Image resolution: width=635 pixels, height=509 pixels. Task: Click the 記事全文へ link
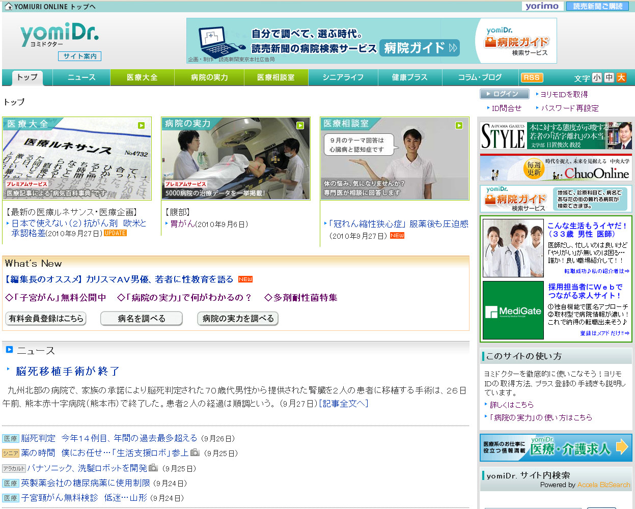click(344, 404)
